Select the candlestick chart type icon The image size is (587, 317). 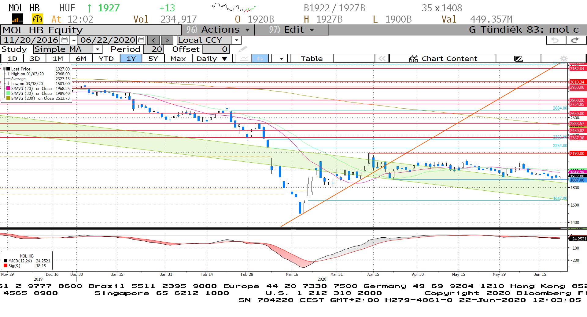pyautogui.click(x=260, y=59)
